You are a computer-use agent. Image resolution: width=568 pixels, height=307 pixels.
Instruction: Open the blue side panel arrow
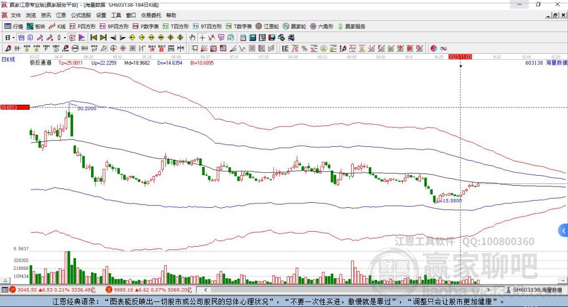[564, 231]
